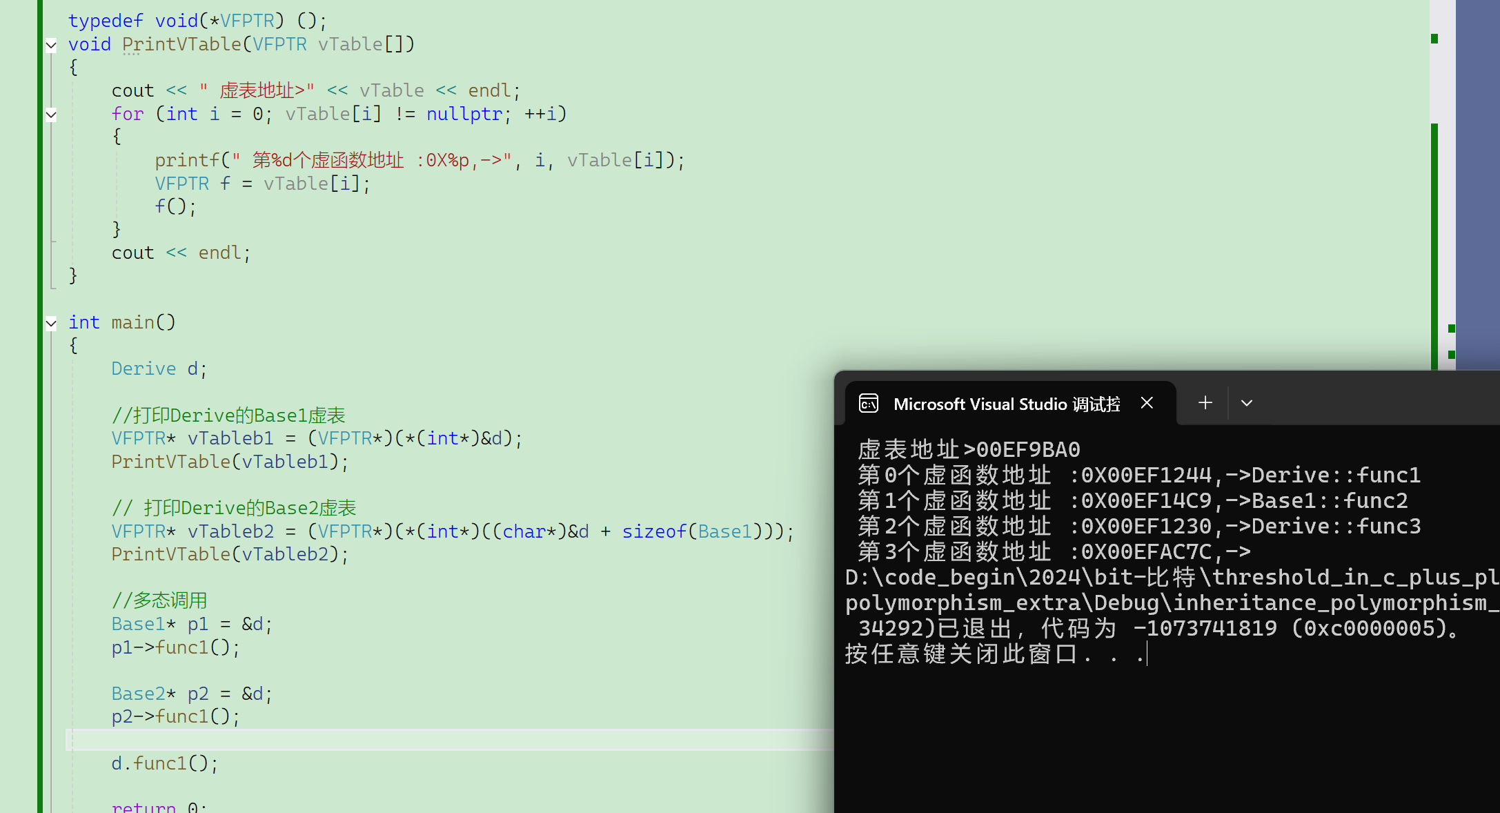
Task: Close the Microsoft Visual Studio debug console tab
Action: [1147, 403]
